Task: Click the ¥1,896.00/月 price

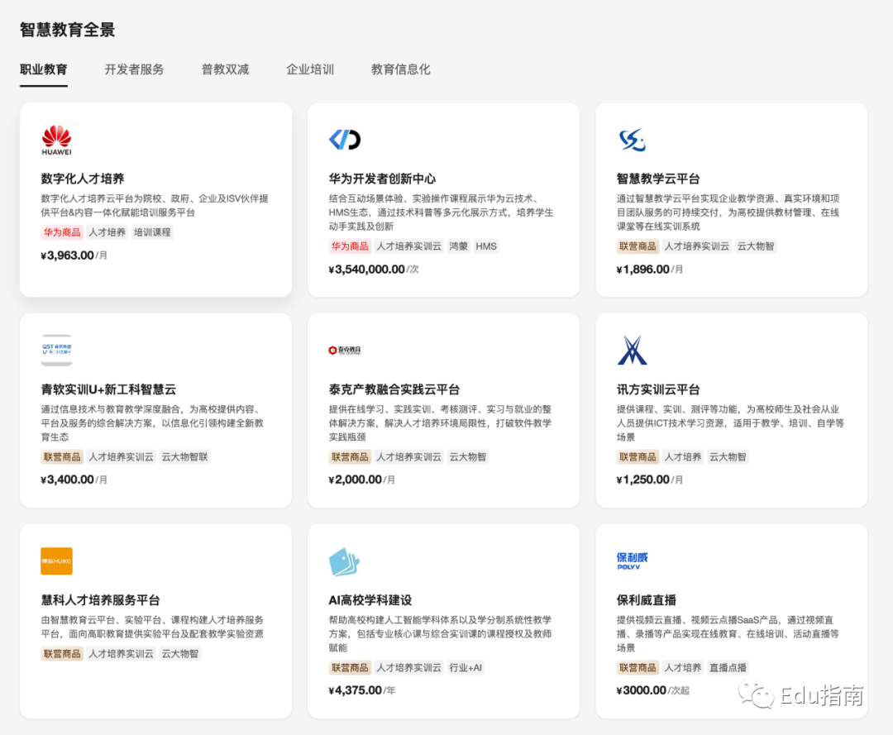Action: pyautogui.click(x=650, y=270)
